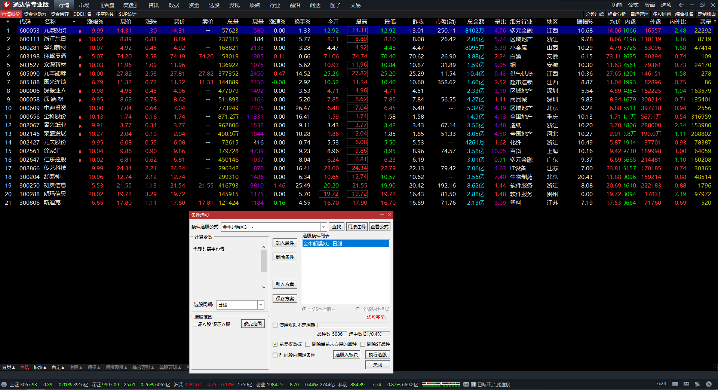This screenshot has height=390, width=718.
Task: Open the 公式 menu in top bar
Action: 633,5
